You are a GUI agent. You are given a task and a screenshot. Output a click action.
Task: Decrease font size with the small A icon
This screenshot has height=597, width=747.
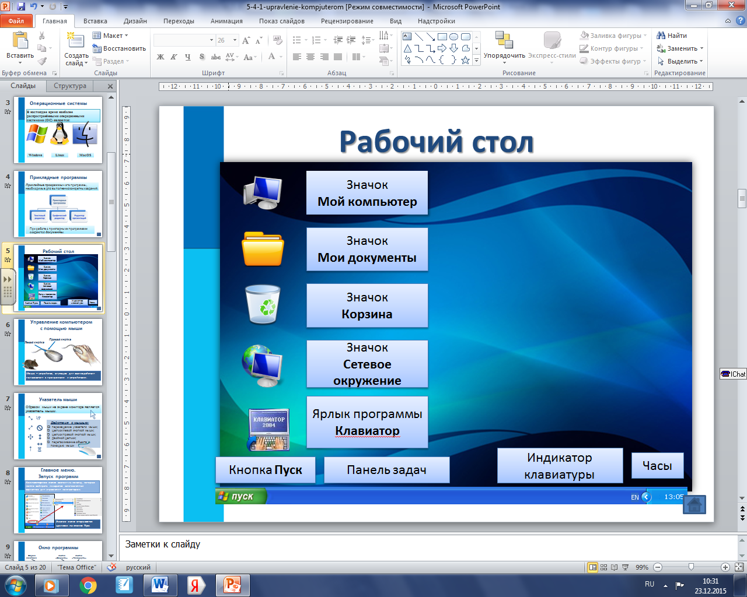pyautogui.click(x=259, y=40)
